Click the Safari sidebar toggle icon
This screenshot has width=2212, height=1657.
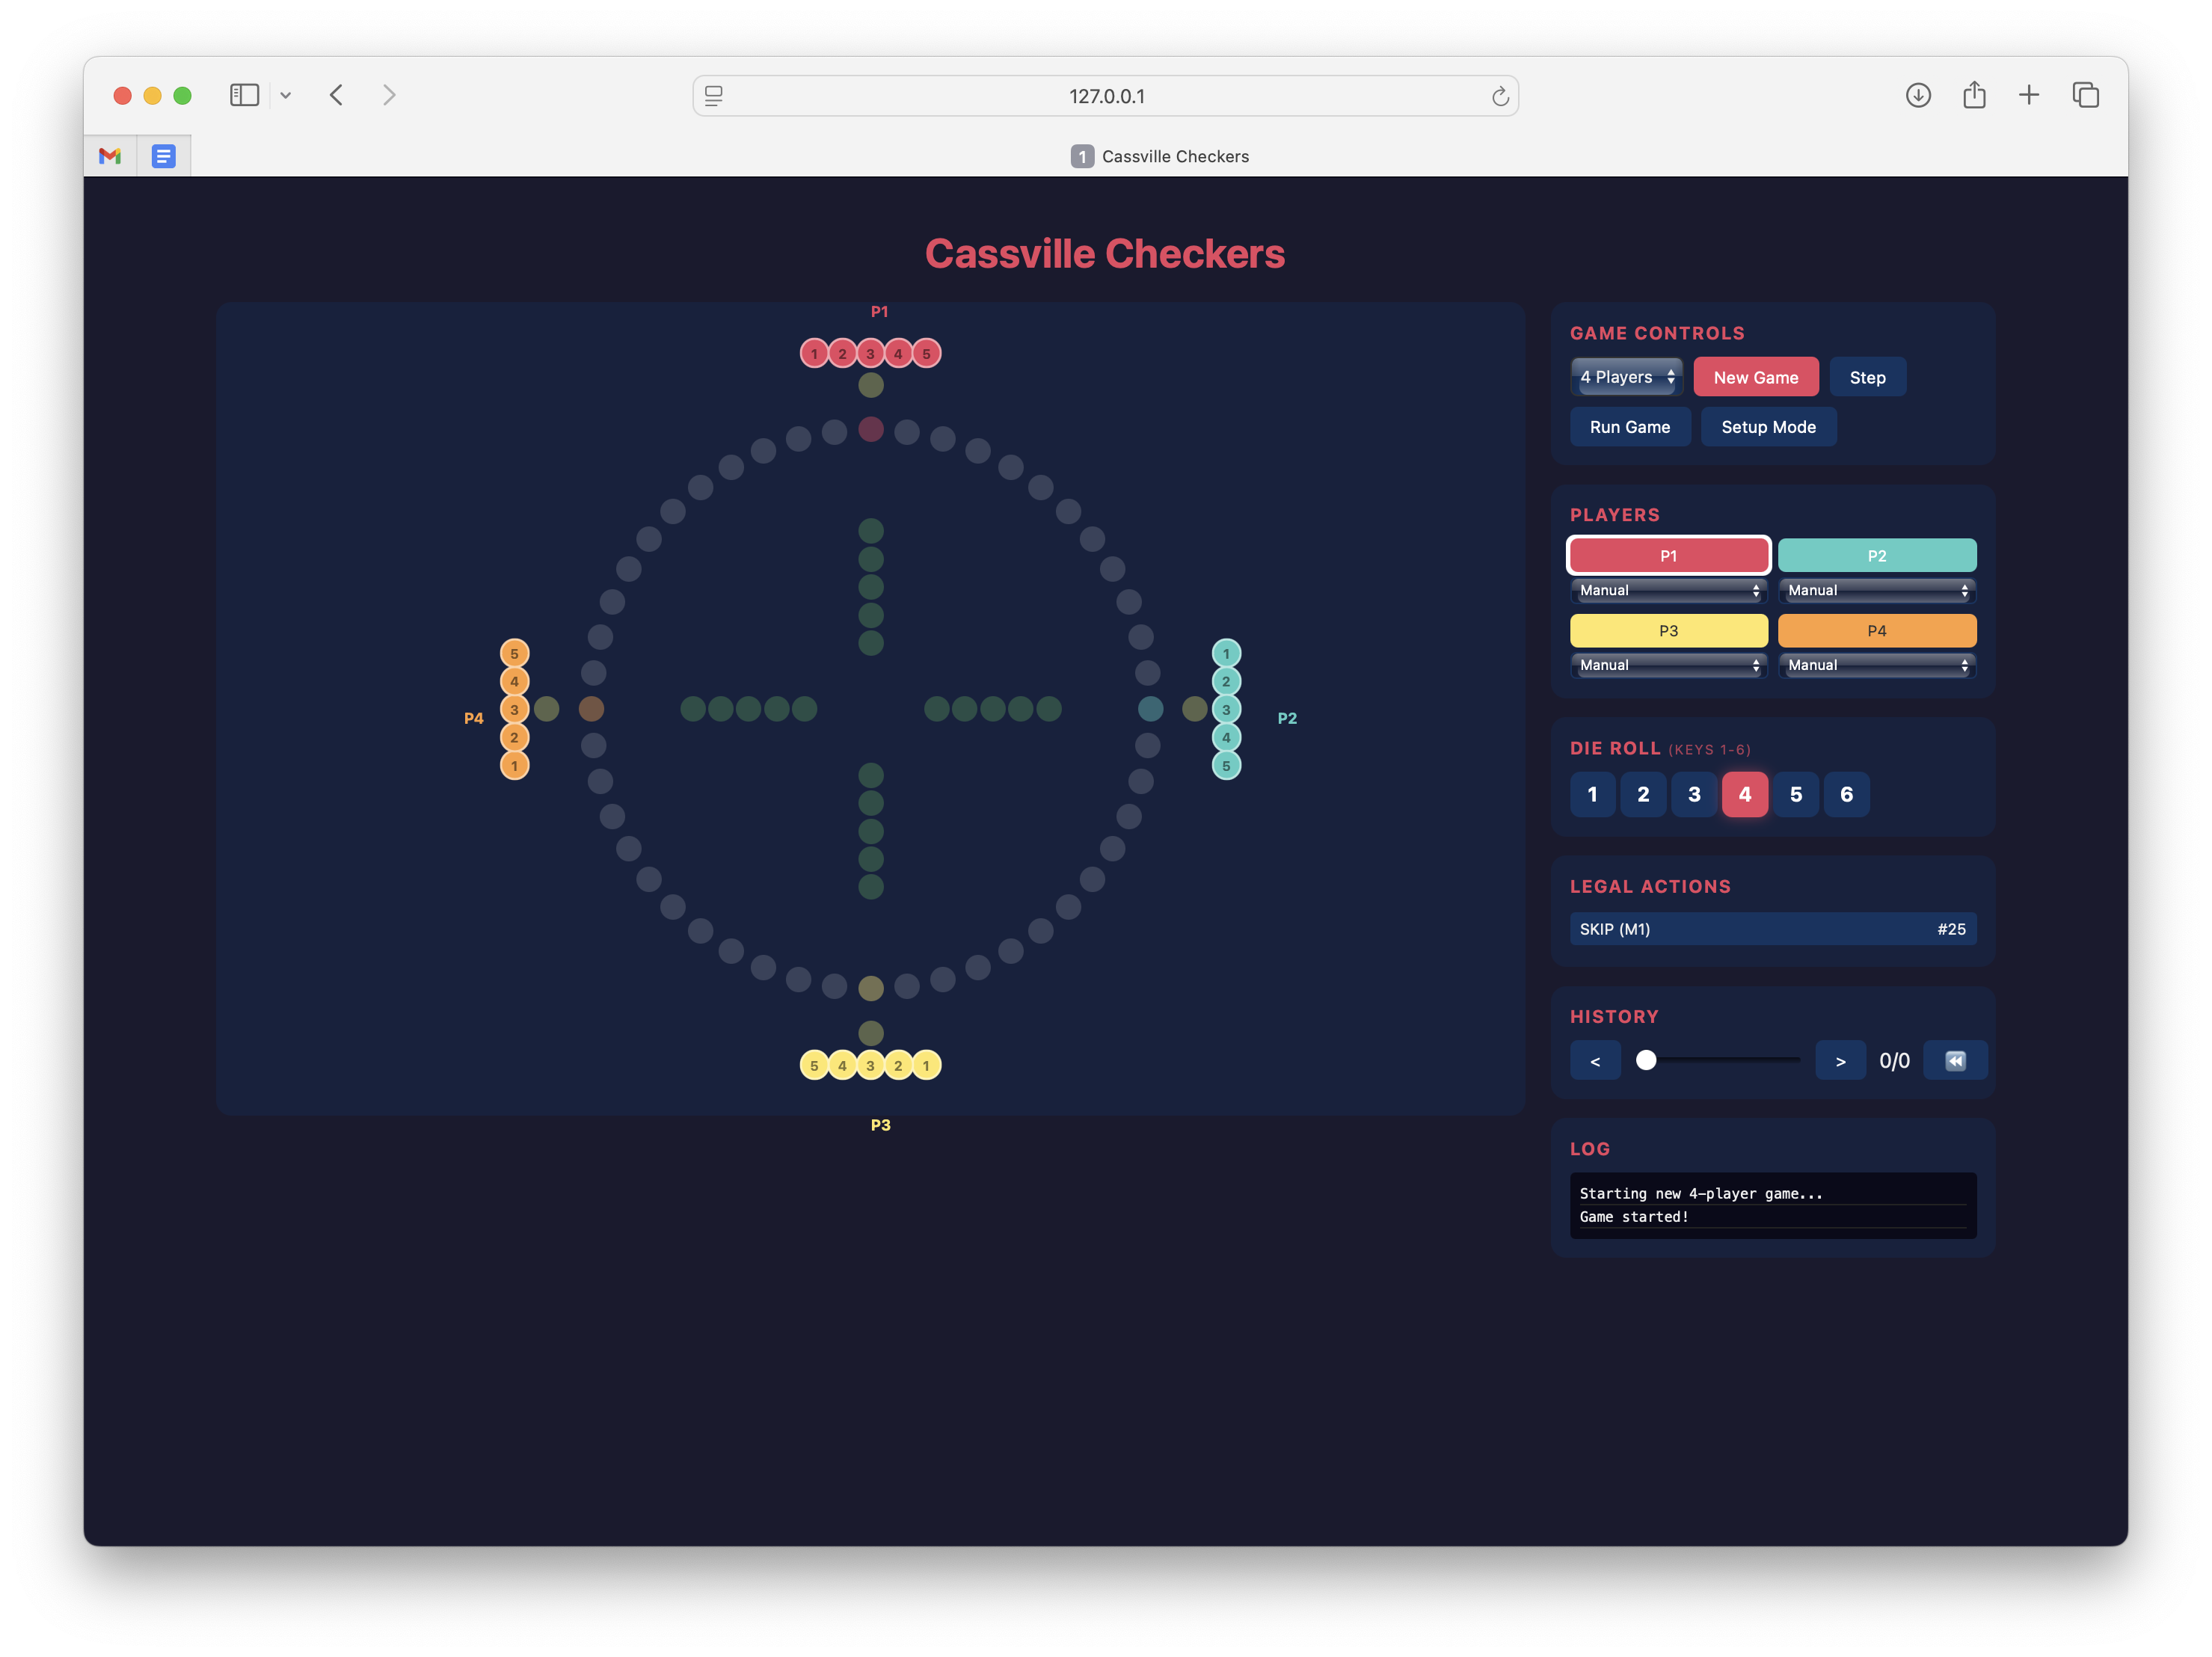tap(244, 95)
